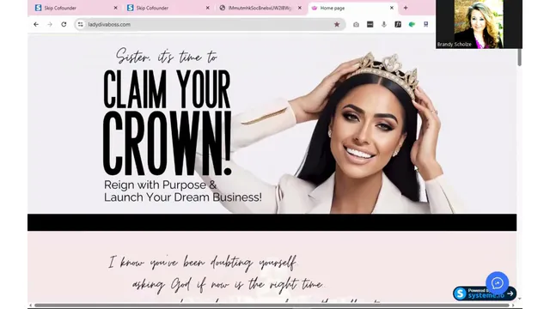Reload the ladydivaboss.com page
Image resolution: width=550 pixels, height=309 pixels.
[64, 25]
